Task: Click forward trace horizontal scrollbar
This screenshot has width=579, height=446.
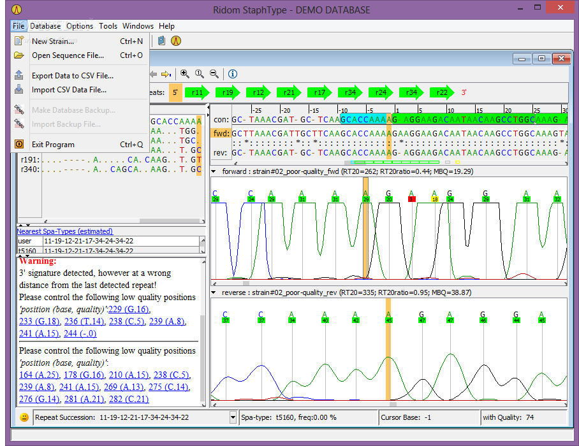Action: click(x=389, y=284)
